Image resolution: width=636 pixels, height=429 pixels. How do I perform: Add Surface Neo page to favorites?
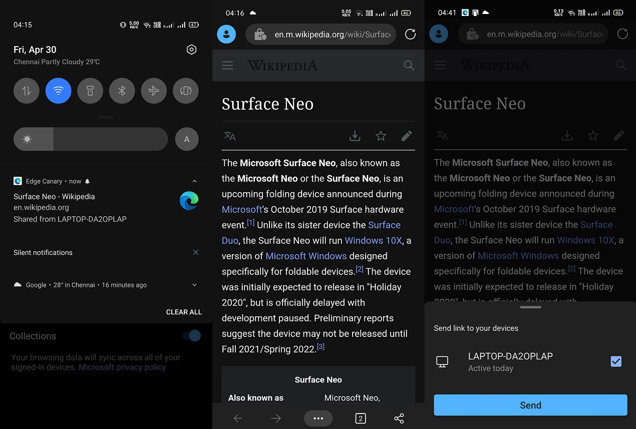[x=381, y=136]
